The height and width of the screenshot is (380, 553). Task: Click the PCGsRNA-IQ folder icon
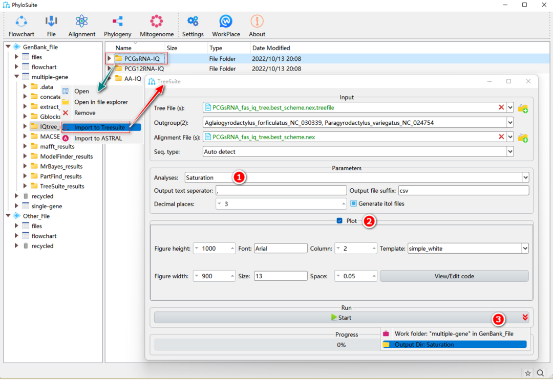118,58
